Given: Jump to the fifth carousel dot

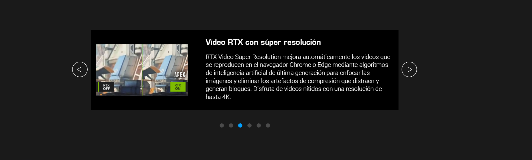Looking at the screenshot, I should tap(259, 125).
